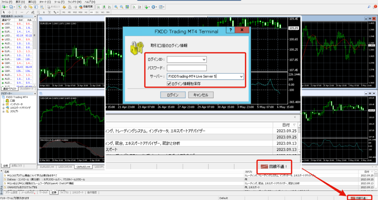Open the 挿入 (I) menu

coord(32,2)
